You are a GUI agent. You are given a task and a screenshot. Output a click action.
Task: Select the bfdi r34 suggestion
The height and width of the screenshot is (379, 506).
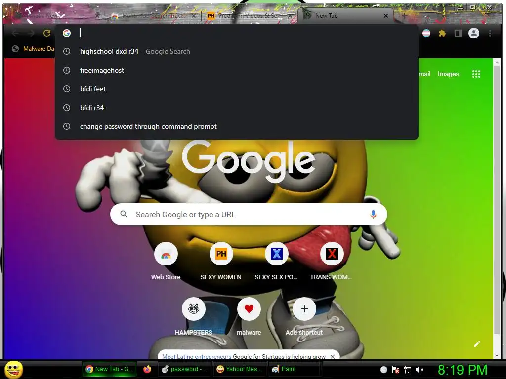pyautogui.click(x=237, y=108)
